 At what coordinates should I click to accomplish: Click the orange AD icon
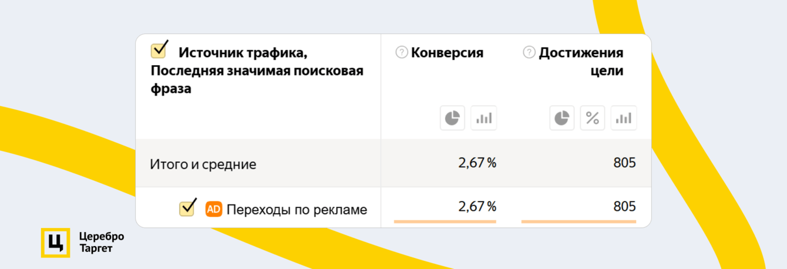tap(214, 209)
